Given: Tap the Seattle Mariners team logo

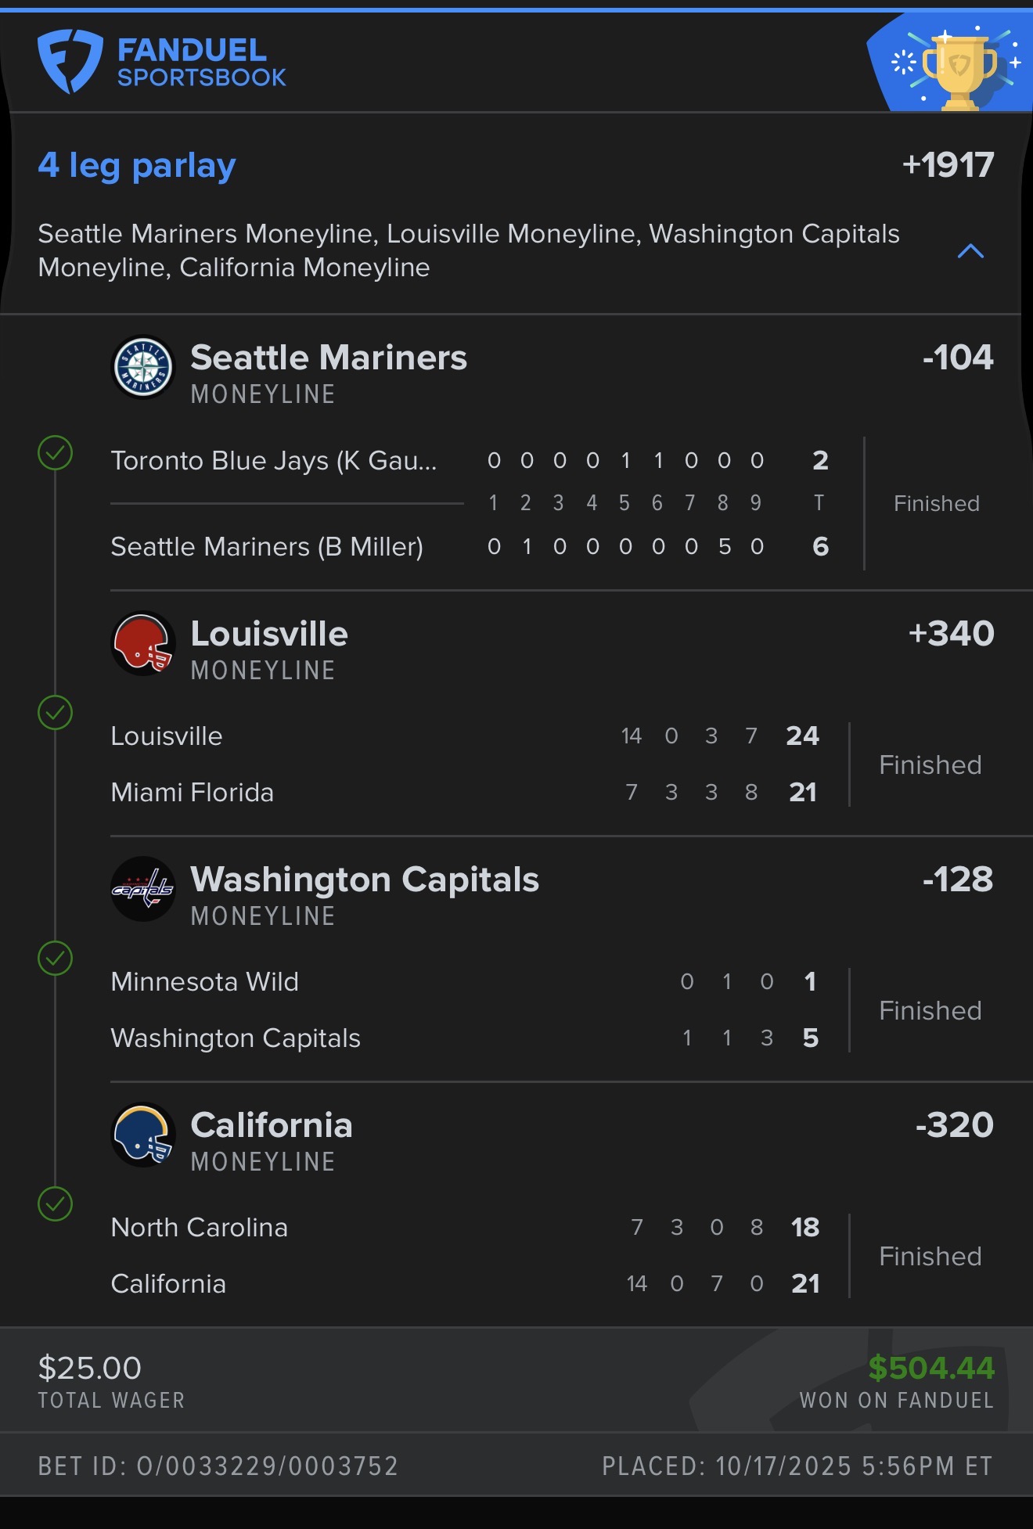Looking at the screenshot, I should pyautogui.click(x=143, y=367).
